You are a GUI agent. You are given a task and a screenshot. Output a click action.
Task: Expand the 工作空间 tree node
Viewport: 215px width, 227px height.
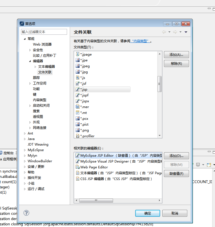pos(30,83)
